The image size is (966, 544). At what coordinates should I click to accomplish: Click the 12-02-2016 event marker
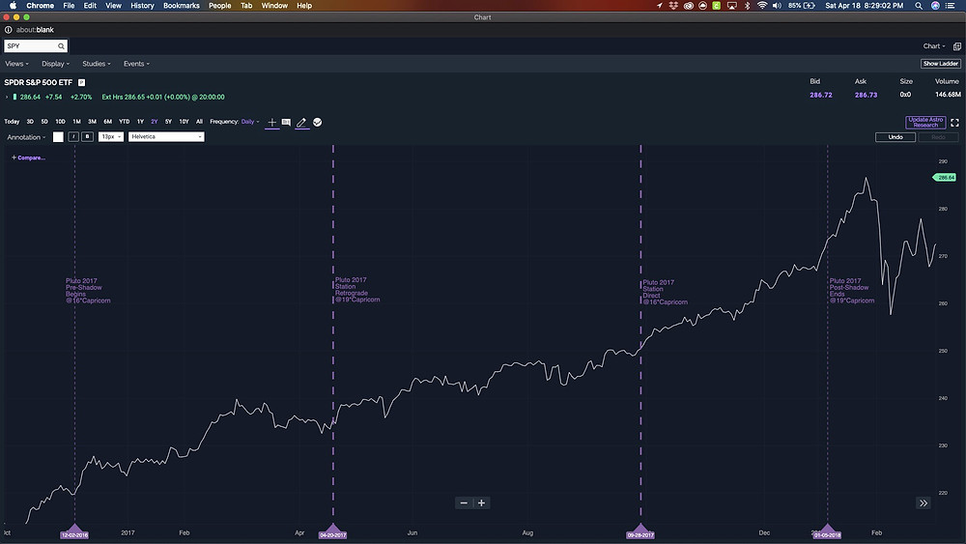(74, 532)
